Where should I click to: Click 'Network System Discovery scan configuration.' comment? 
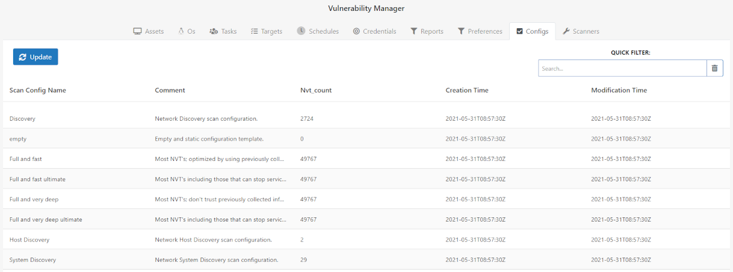[217, 260]
